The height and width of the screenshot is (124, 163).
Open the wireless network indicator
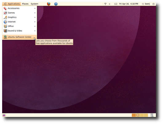(105, 4)
